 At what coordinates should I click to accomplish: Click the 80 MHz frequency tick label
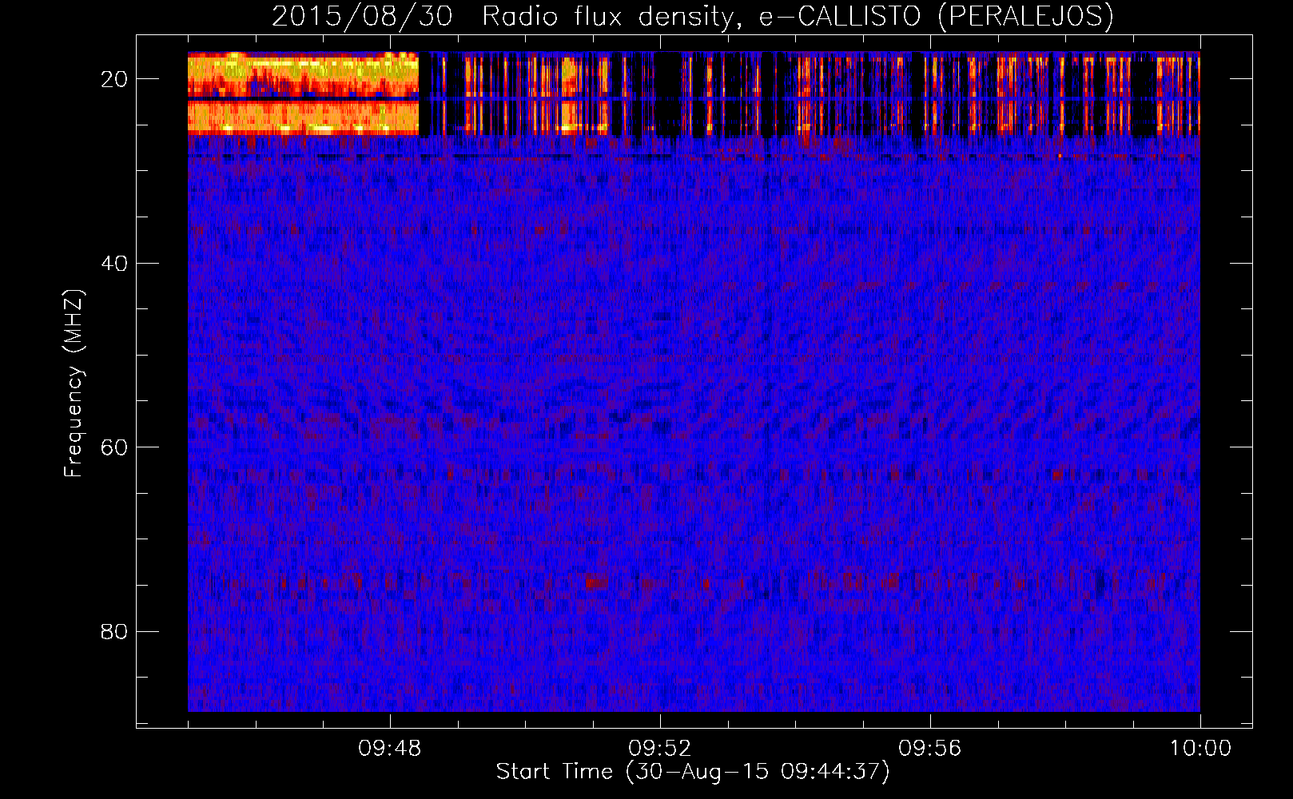point(114,632)
